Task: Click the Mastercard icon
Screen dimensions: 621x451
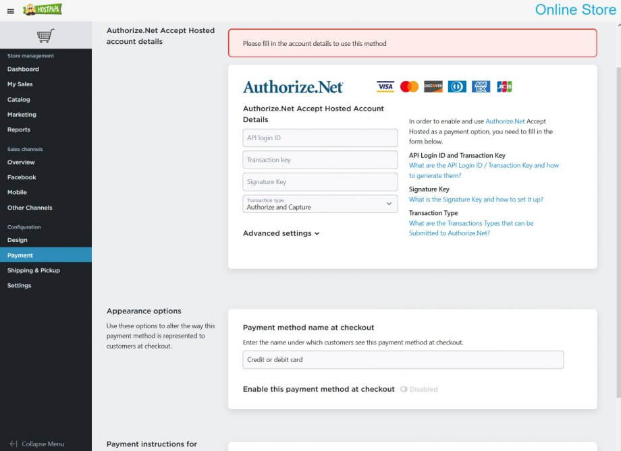Action: coord(409,86)
